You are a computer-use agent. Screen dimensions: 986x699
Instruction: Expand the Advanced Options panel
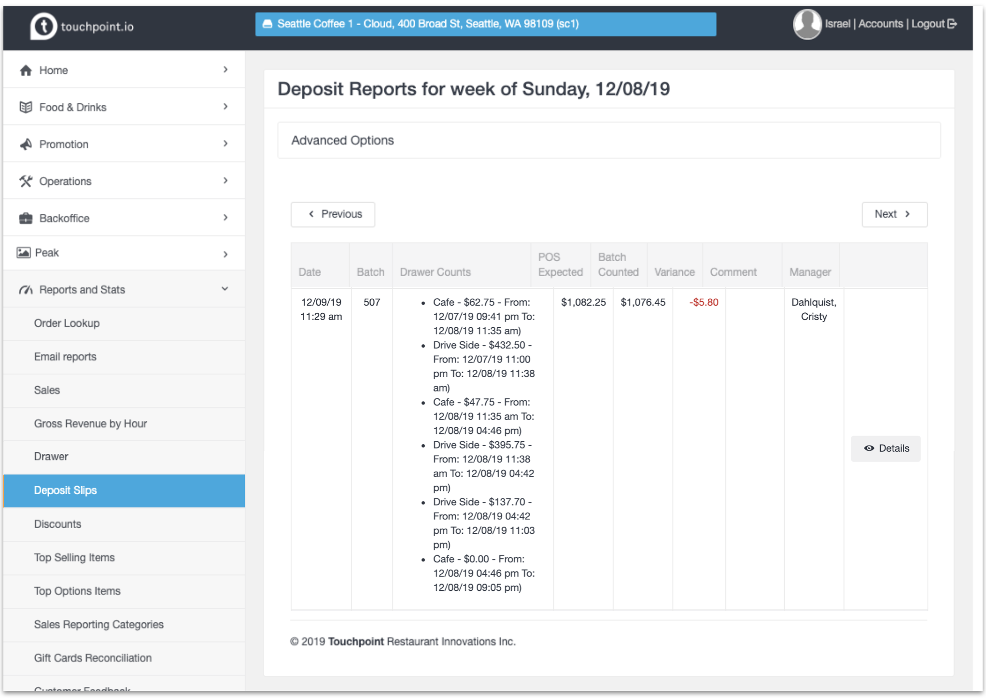pos(343,140)
